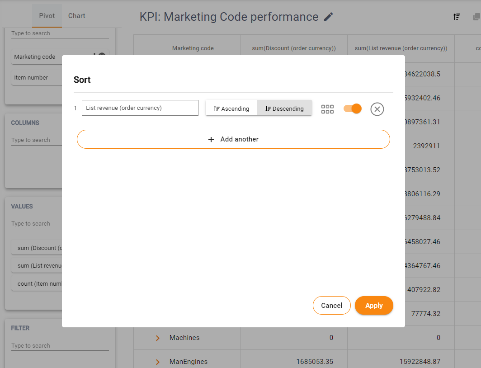The width and height of the screenshot is (481, 368).
Task: Select Descending sort order
Action: (x=284, y=109)
